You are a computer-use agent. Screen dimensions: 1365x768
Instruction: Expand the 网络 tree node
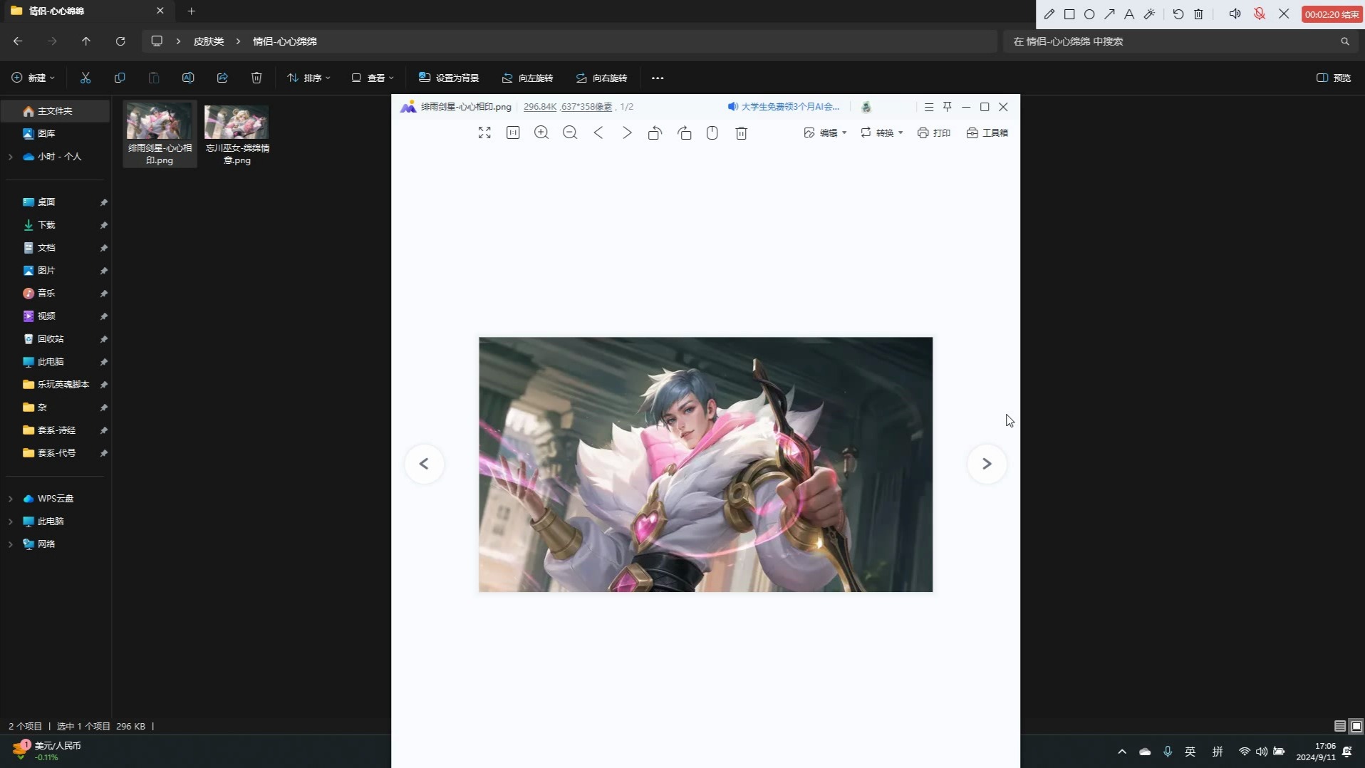[10, 544]
